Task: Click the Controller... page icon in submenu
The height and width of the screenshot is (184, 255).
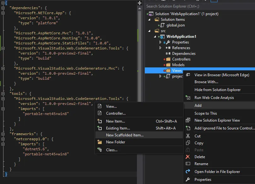Action: [100, 113]
